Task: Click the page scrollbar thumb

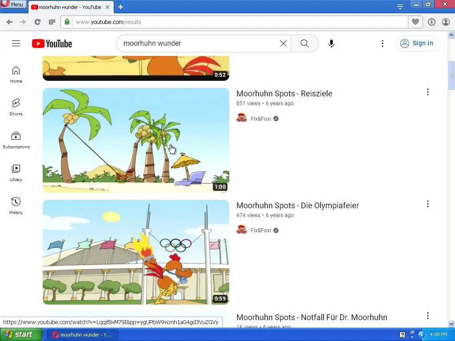Action: [451, 75]
